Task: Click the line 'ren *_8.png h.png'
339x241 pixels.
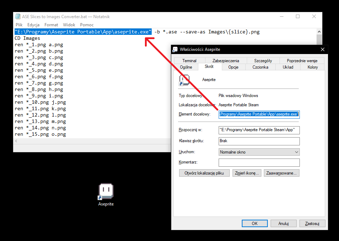Action: pyautogui.click(x=39, y=89)
